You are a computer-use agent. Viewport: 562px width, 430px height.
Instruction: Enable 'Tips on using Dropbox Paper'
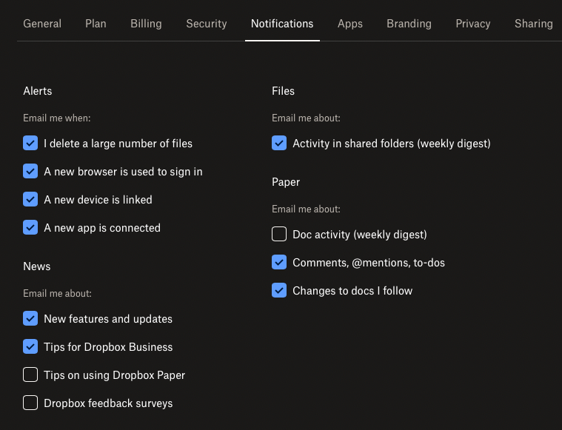point(30,375)
